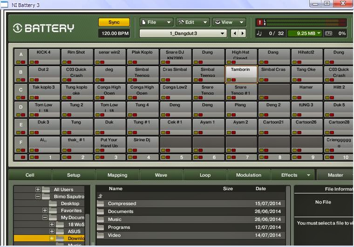Click the Battery logo icon

17,28
